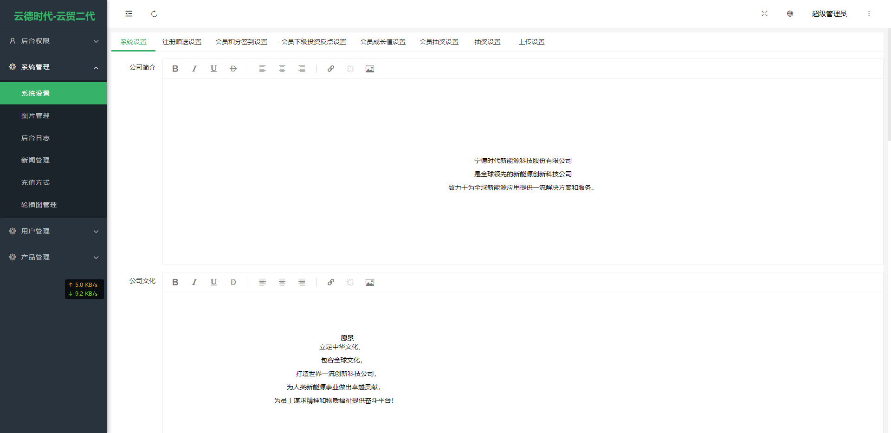Open the language globe icon
Image resolution: width=891 pixels, height=433 pixels.
(x=790, y=14)
